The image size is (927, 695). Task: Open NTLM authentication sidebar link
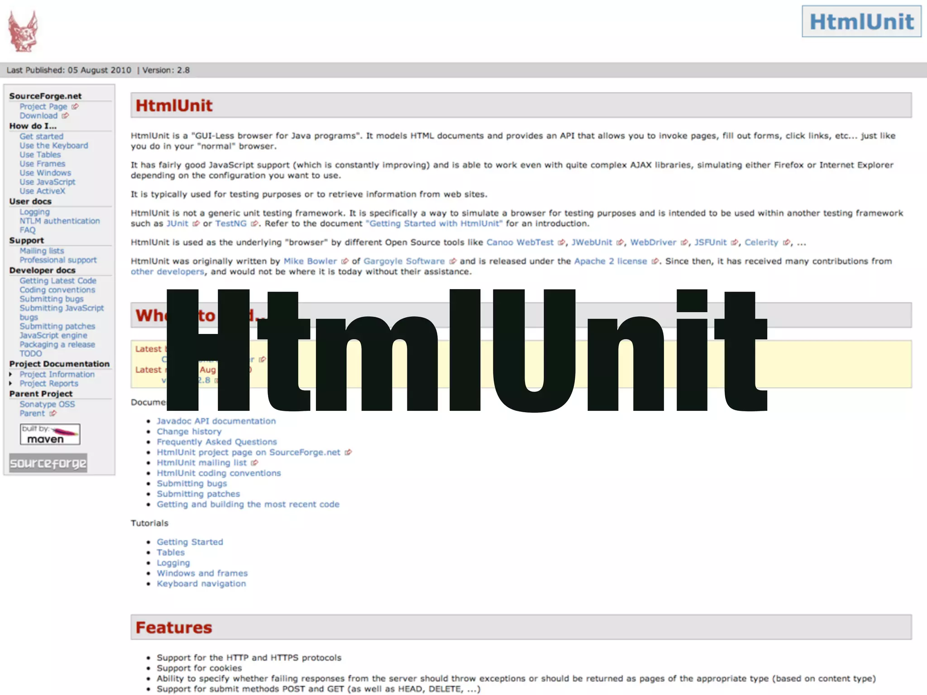coord(60,221)
